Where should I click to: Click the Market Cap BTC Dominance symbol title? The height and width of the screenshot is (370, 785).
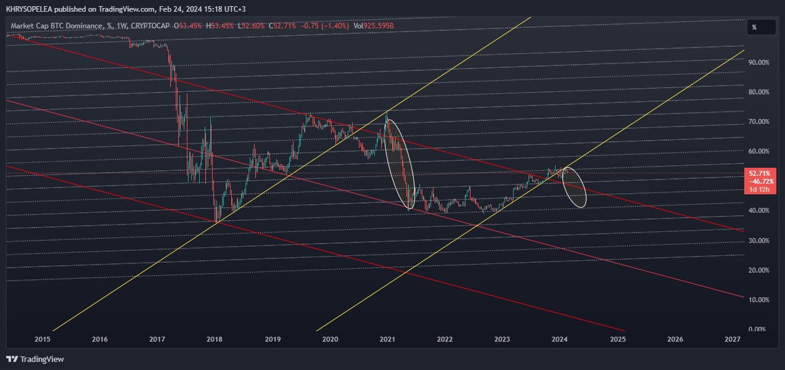57,26
